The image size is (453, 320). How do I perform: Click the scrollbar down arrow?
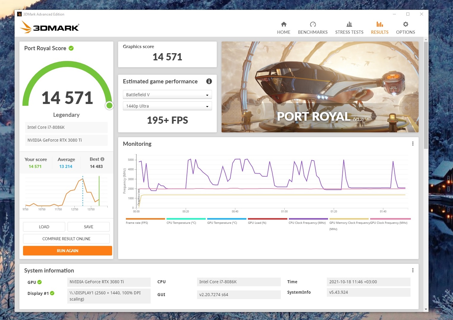[426, 309]
